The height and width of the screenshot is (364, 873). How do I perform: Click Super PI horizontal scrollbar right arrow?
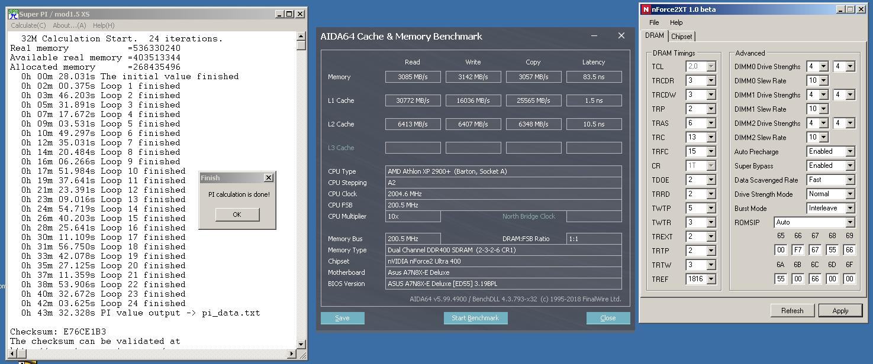[x=291, y=353]
